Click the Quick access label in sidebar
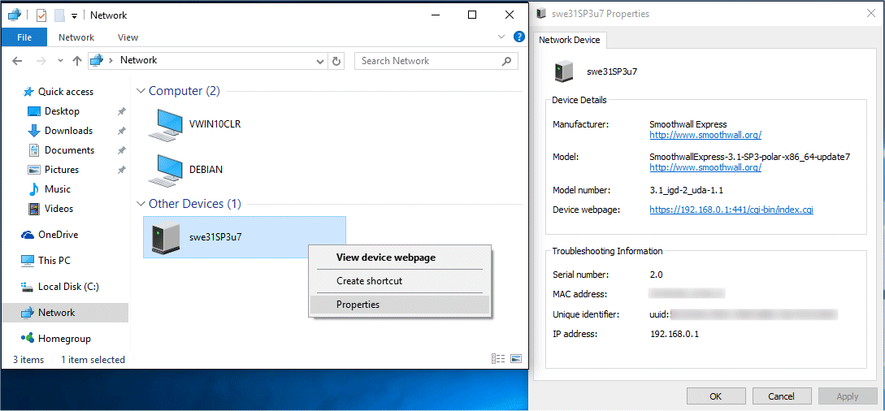The height and width of the screenshot is (411, 885). click(66, 92)
